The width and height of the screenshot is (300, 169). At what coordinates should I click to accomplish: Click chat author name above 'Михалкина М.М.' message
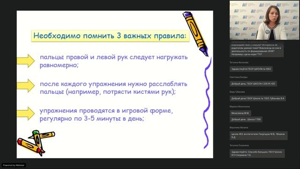tap(240, 107)
